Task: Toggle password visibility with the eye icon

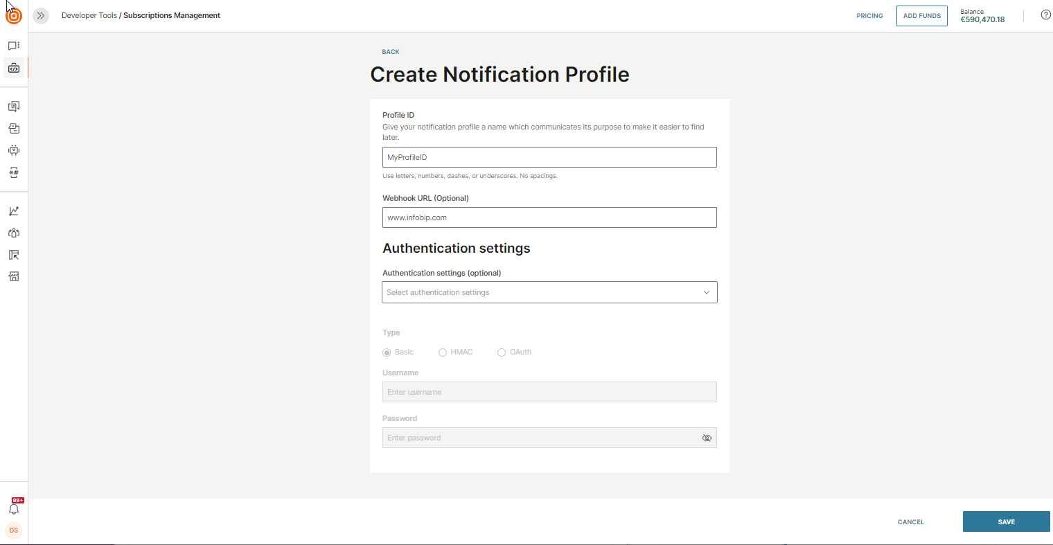Action: pos(707,438)
